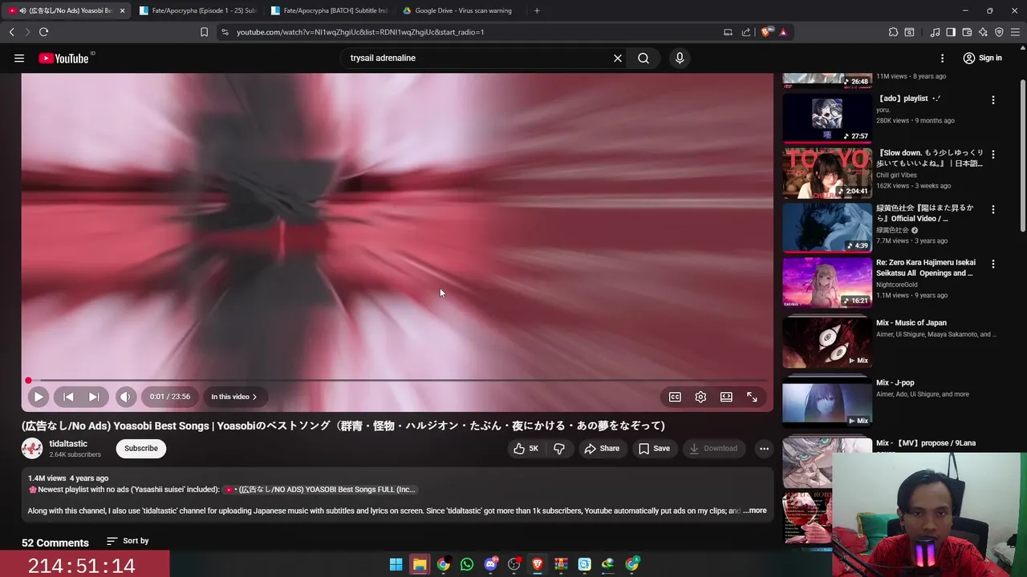Save the video to a playlist
The image size is (1027, 577).
click(654, 449)
